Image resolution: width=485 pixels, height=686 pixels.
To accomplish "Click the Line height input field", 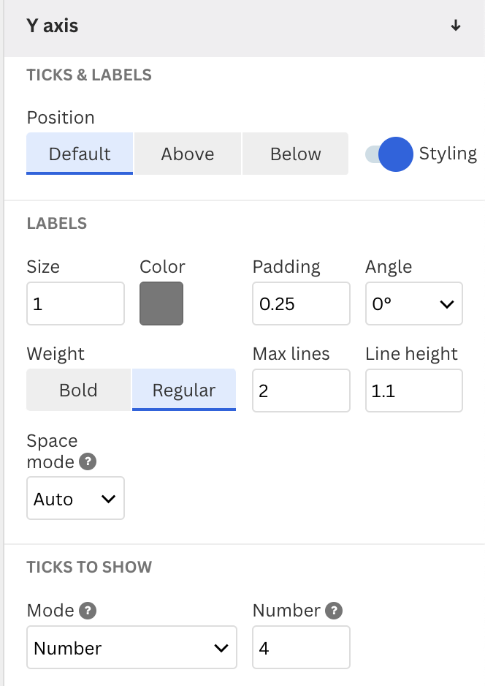I will (413, 391).
